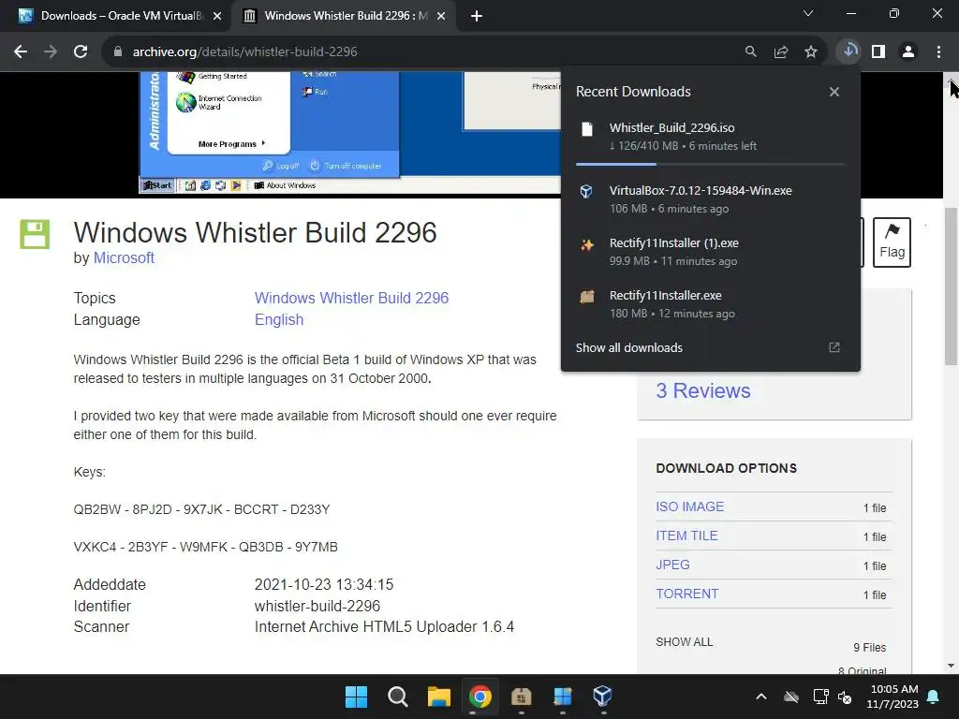The width and height of the screenshot is (959, 719).
Task: Click Rectify11Installer (1).exe sparkle icon
Action: pyautogui.click(x=586, y=245)
